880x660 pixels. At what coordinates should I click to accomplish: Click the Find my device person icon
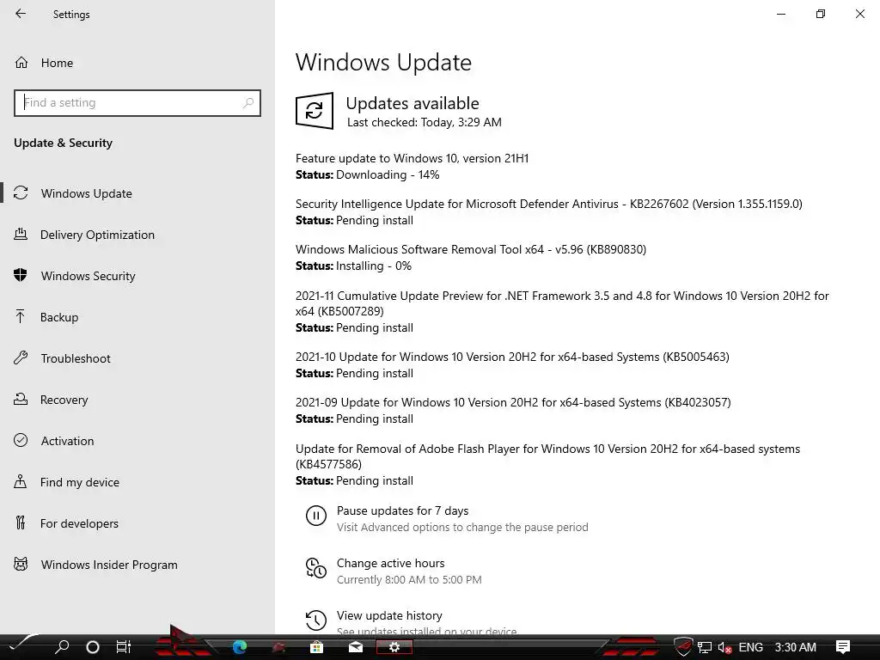click(21, 481)
